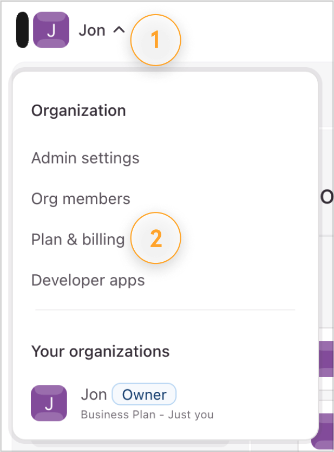Open Admin settings
The width and height of the screenshot is (334, 452).
coord(85,158)
